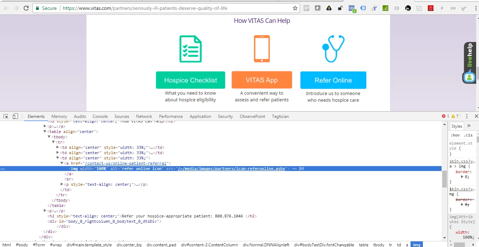Click the IE Tab extension icon

click(x=374, y=8)
